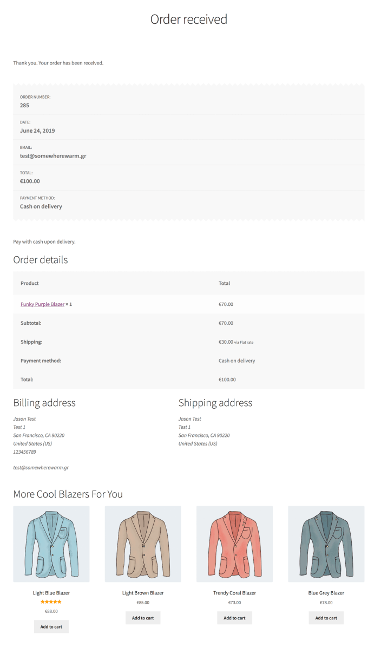Click the billing address email text
Image resolution: width=381 pixels, height=647 pixels.
point(41,468)
